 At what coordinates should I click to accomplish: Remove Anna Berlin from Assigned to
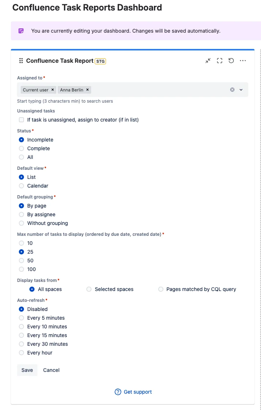point(87,90)
